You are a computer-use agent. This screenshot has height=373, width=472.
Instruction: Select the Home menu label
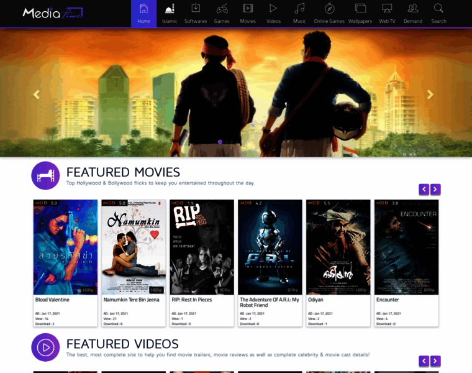click(x=143, y=21)
